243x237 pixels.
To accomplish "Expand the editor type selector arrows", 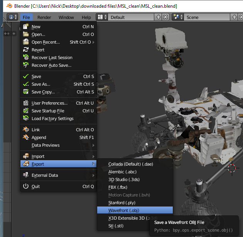I will pyautogui.click(x=16, y=17).
